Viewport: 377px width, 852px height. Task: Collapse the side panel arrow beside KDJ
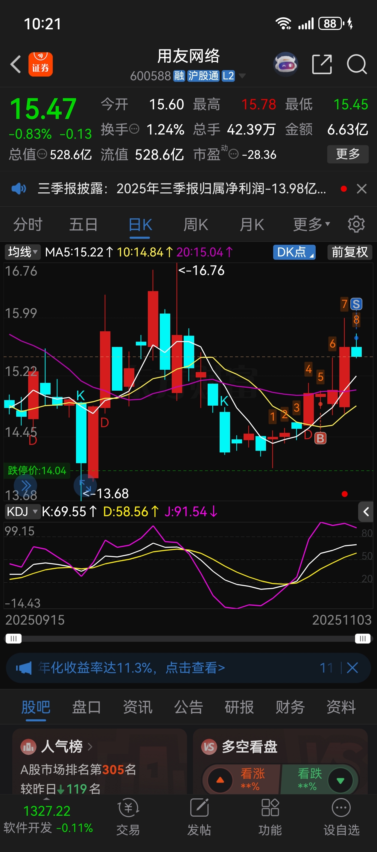[366, 512]
